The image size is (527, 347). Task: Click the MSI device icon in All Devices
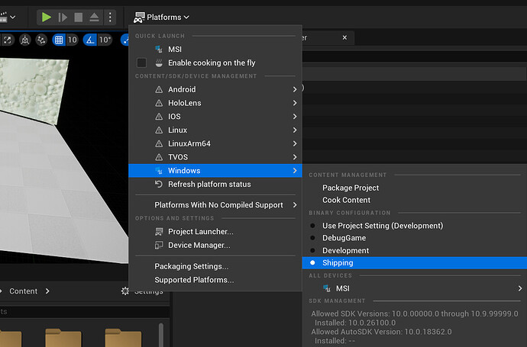click(x=327, y=288)
